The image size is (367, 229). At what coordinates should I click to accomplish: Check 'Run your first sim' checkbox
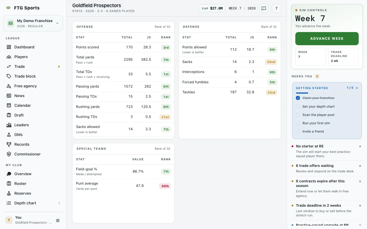(298, 123)
